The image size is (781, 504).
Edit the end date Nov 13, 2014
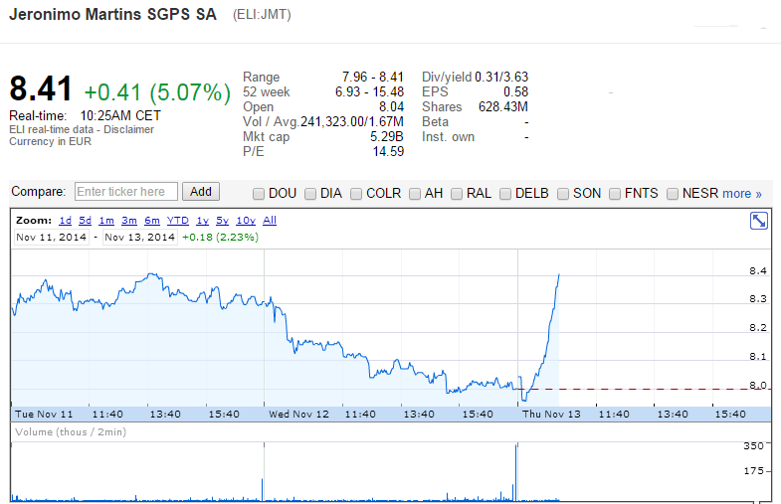(x=140, y=238)
